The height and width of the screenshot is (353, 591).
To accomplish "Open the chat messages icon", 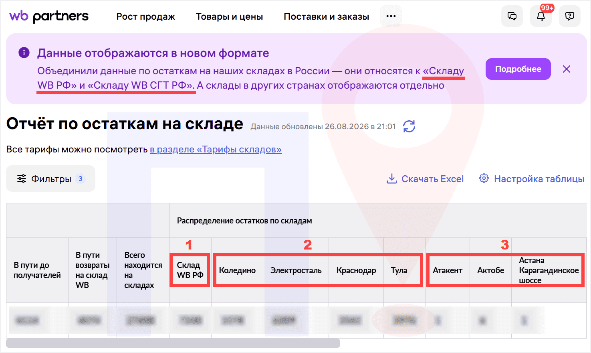I will tap(512, 16).
